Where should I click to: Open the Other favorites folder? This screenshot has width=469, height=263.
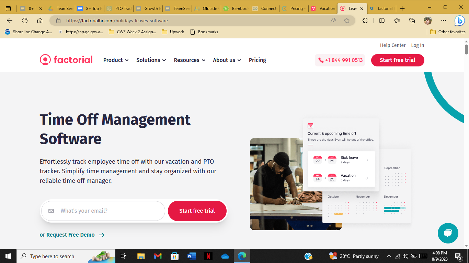pos(448,32)
